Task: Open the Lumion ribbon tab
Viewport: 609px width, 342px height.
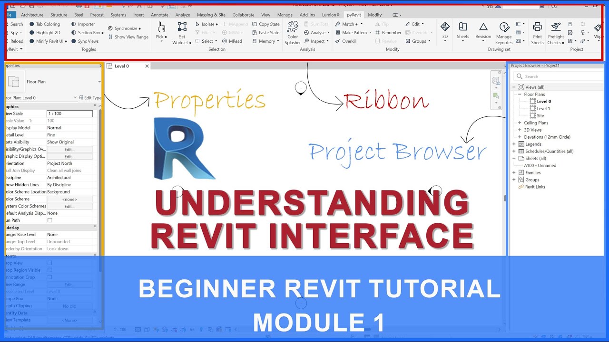Action: click(331, 15)
